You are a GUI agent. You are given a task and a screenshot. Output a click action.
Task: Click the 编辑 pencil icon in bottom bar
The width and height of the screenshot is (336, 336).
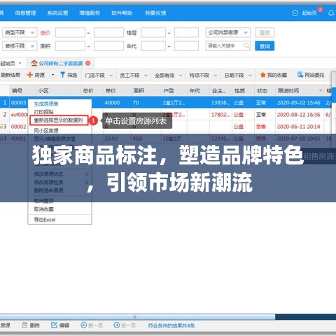click(54, 325)
